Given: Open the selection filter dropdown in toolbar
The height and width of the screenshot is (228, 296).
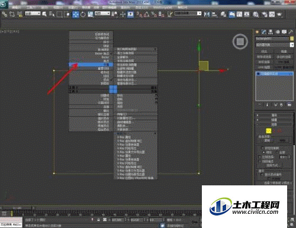Looking at the screenshot, I should point(33,14).
